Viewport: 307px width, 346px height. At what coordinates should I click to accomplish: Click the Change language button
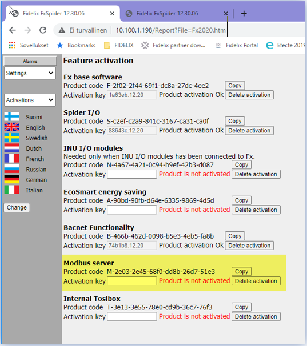(x=17, y=207)
